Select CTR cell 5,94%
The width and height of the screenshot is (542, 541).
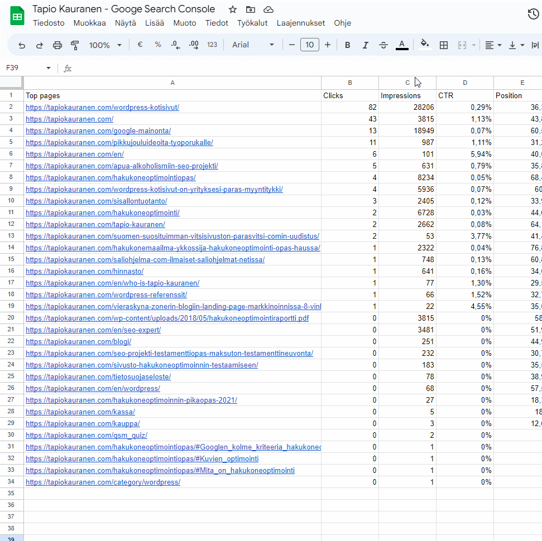pos(465,154)
